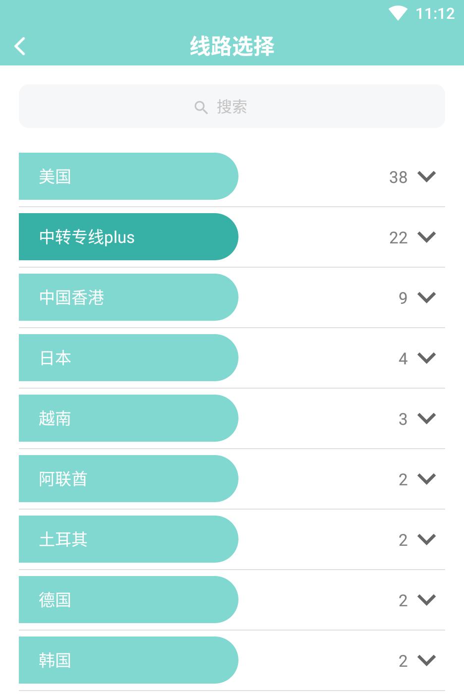Screen dimensions: 464x696
Task: Expand the 阿联酋 chevron
Action: point(426,479)
